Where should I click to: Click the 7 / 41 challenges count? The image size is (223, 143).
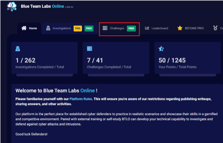(x=95, y=60)
